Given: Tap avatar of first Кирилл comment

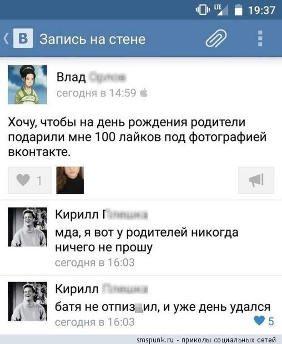Looking at the screenshot, I should coord(27,227).
